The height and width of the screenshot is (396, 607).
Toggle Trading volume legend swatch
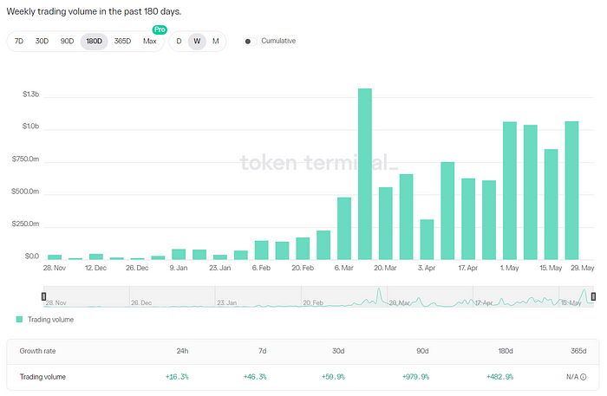(20, 320)
